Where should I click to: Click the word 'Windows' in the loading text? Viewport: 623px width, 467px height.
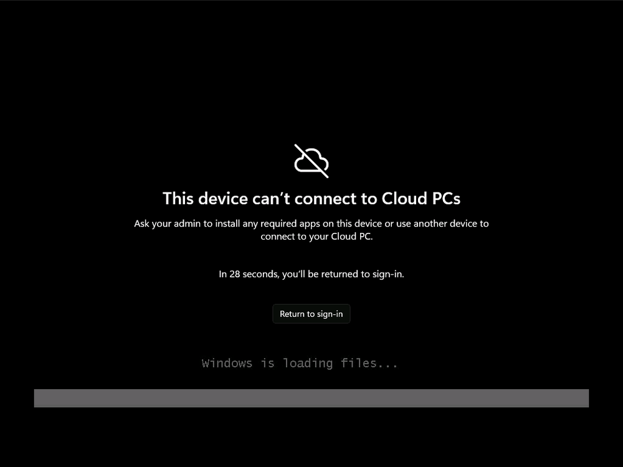[227, 364]
